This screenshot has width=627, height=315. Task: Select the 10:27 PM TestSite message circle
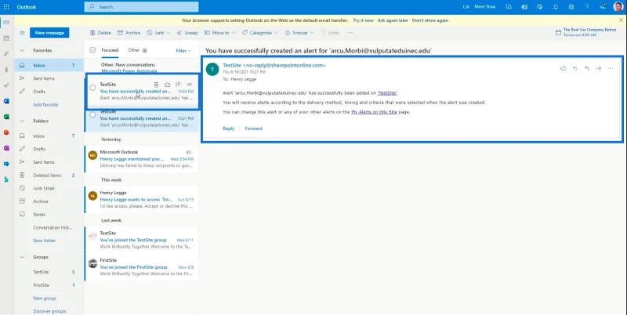point(92,114)
